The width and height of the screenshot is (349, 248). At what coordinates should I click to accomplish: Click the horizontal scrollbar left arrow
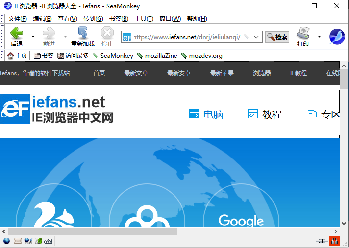pyautogui.click(x=4, y=231)
